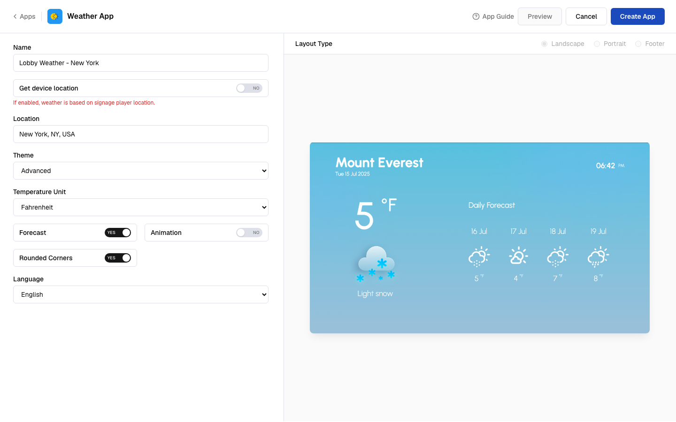This screenshot has height=422, width=676.
Task: Go back to Apps
Action: pos(24,16)
